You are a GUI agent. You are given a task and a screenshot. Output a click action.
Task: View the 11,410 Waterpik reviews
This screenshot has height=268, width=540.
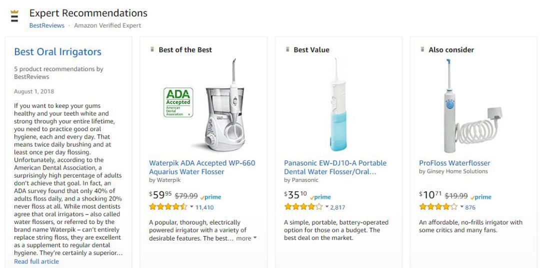[x=204, y=207]
